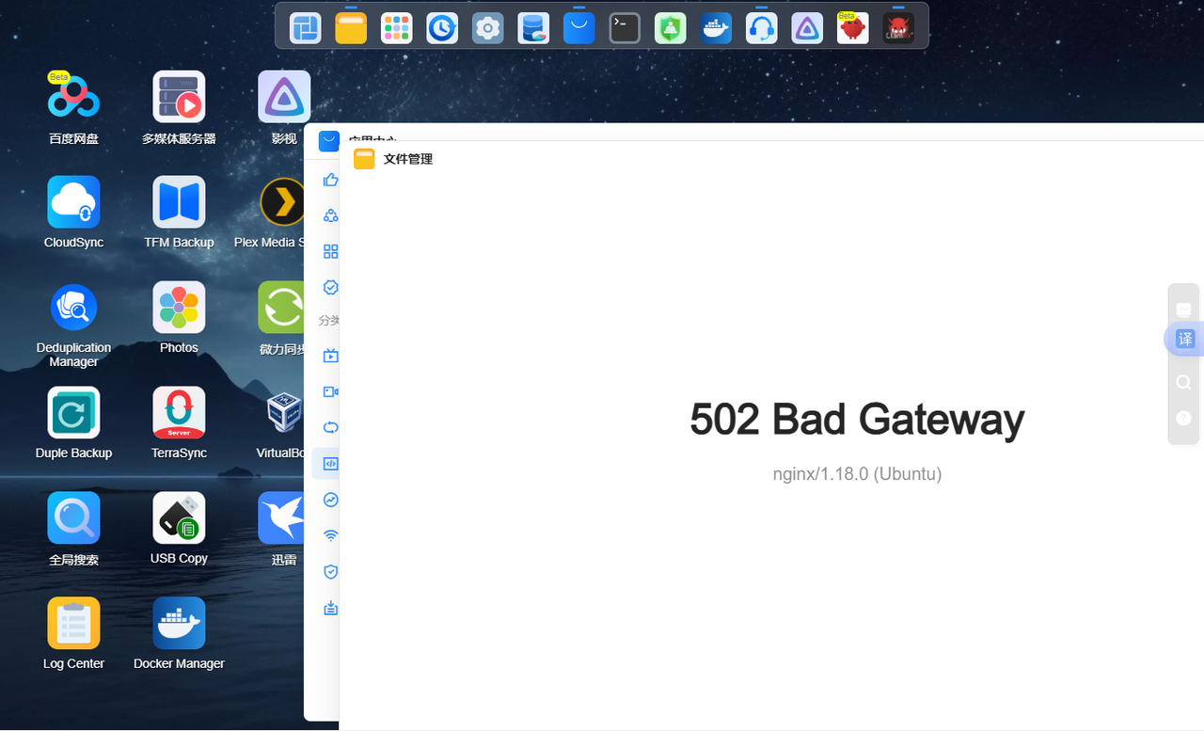The width and height of the screenshot is (1204, 731).
Task: Select shield security category in app center sidebar
Action: [x=330, y=571]
